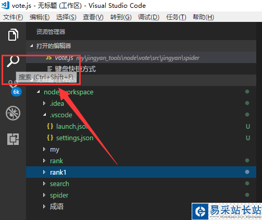Viewport: 262px width, 220px height.
Task: Select the .idea folder name
Action: click(x=57, y=103)
